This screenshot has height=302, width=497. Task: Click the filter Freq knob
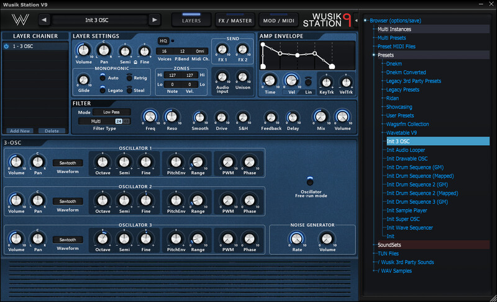pyautogui.click(x=150, y=117)
